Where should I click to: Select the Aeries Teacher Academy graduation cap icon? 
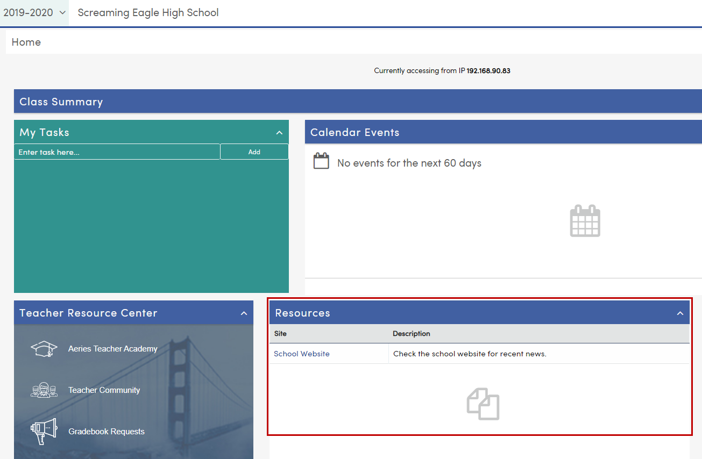(44, 348)
